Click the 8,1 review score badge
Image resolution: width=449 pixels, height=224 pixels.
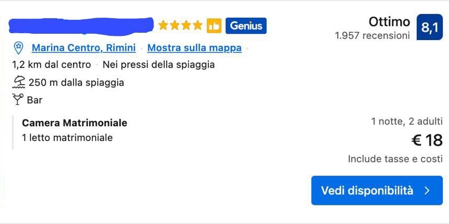[x=429, y=28]
